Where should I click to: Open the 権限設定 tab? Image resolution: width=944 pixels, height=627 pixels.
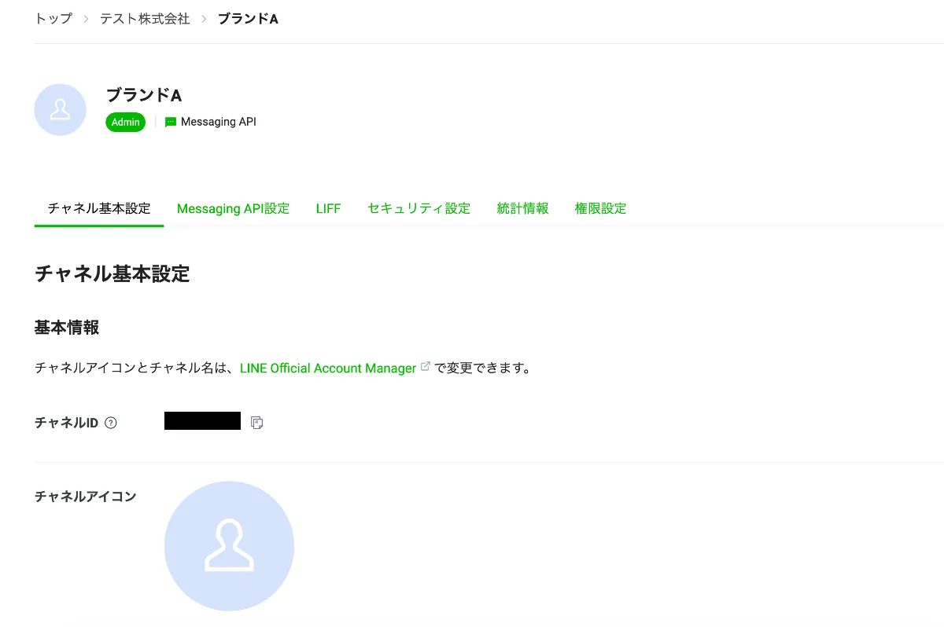[x=601, y=208]
